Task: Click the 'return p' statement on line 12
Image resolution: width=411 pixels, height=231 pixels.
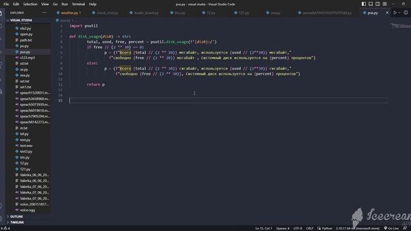Action: [96, 84]
